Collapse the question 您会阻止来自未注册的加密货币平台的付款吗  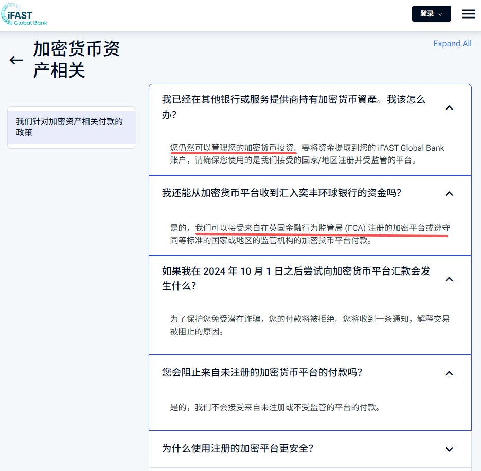point(449,373)
